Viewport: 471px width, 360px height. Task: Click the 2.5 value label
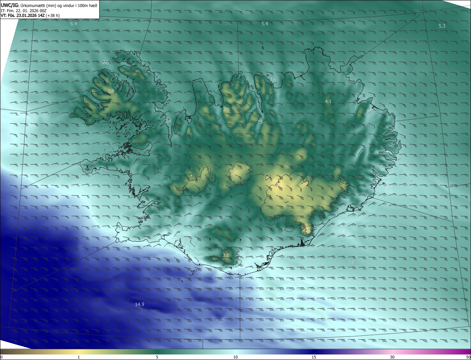coord(226,110)
